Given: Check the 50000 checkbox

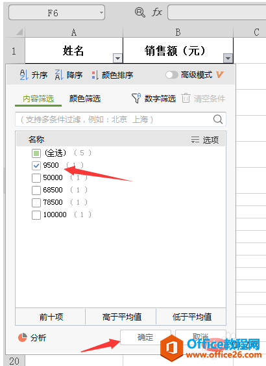Looking at the screenshot, I should point(36,178).
